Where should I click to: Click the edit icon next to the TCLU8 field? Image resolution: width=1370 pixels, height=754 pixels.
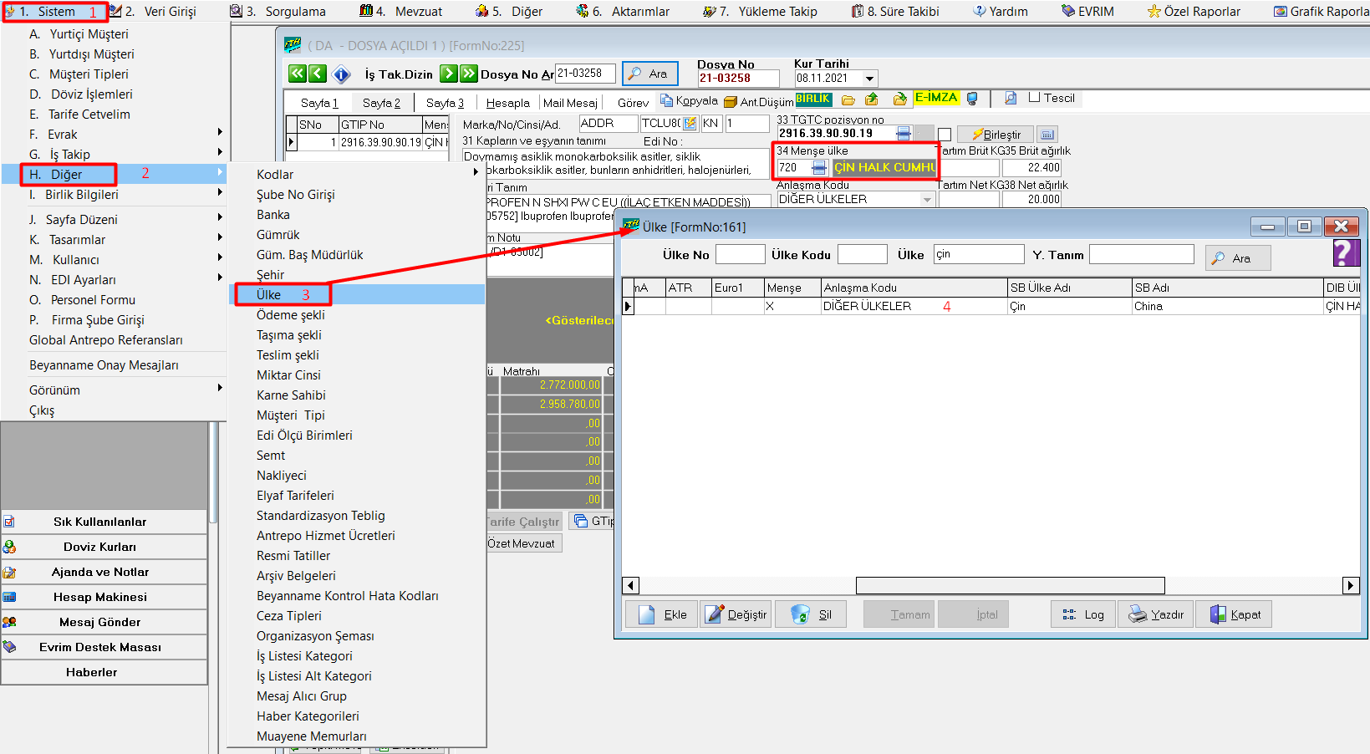690,123
